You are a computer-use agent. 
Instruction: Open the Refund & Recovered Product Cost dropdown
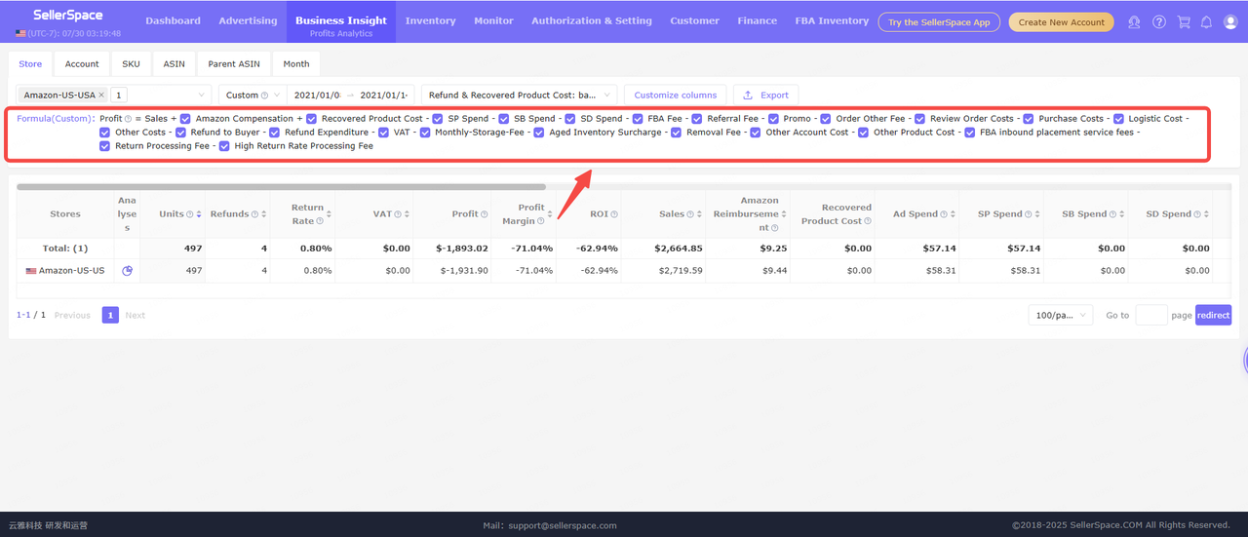pyautogui.click(x=520, y=95)
